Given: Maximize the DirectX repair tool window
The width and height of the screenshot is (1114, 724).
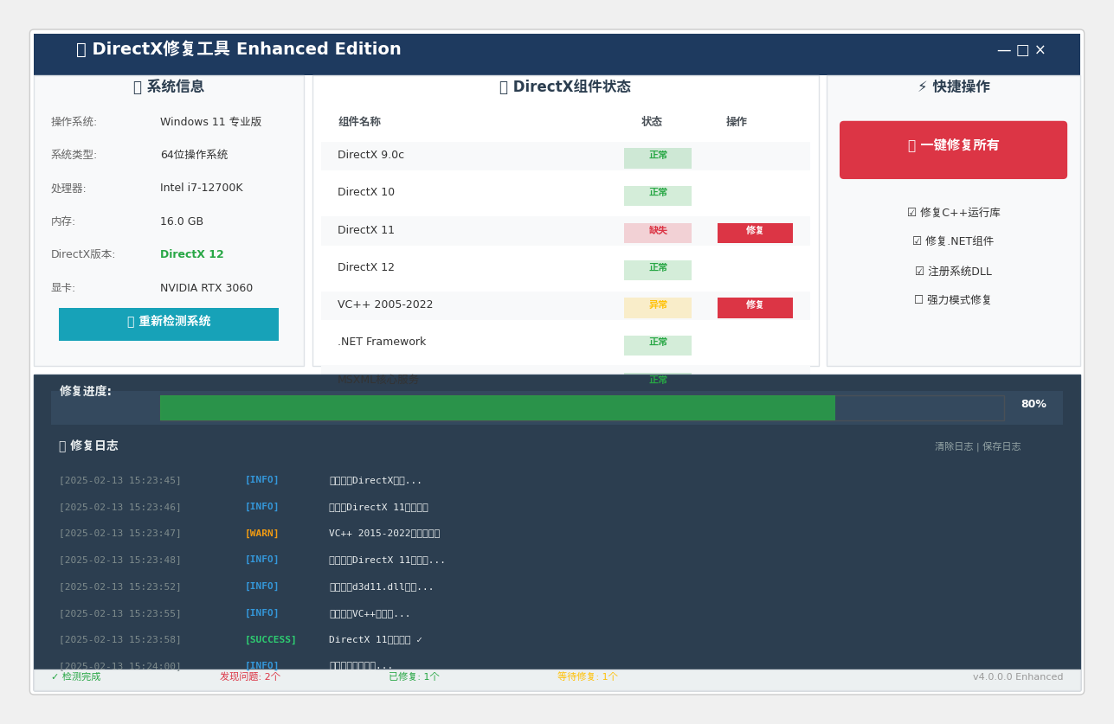Looking at the screenshot, I should pyautogui.click(x=1022, y=51).
